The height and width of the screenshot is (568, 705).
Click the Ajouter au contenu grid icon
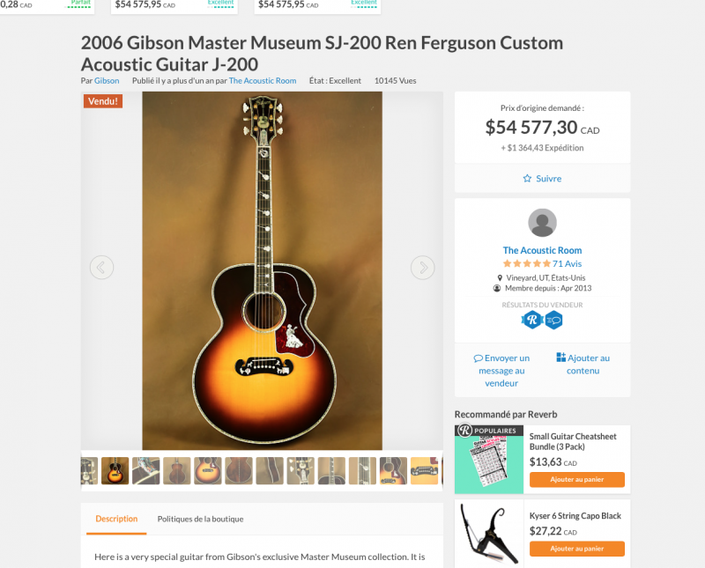561,358
